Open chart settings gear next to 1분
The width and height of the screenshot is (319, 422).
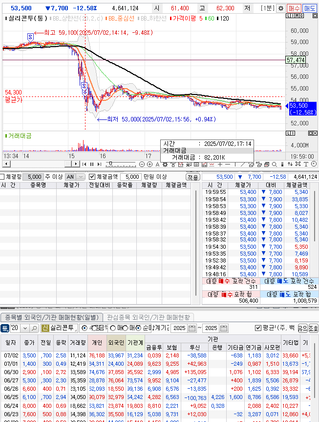click(280, 8)
